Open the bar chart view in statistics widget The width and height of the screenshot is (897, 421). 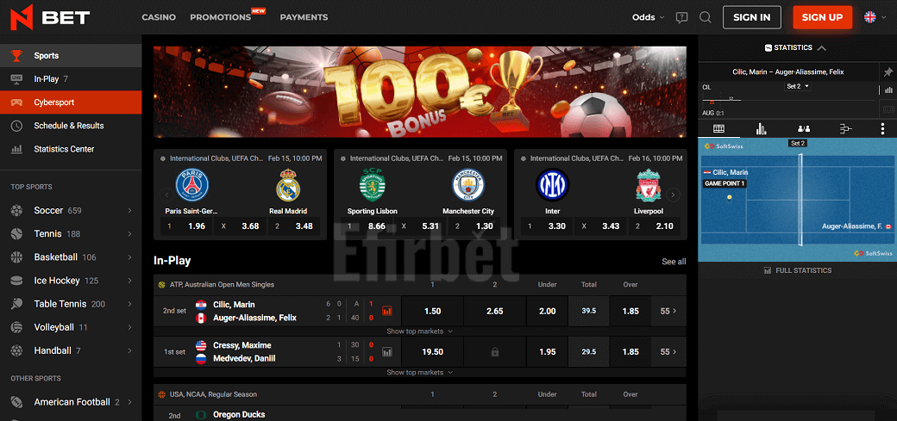pyautogui.click(x=888, y=90)
